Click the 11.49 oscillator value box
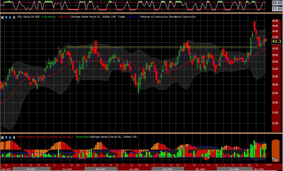 277,8
